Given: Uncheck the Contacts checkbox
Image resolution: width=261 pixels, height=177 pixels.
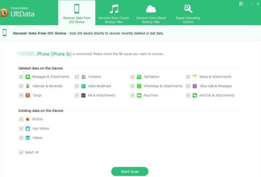Looking at the screenshot, I should pos(77,77).
